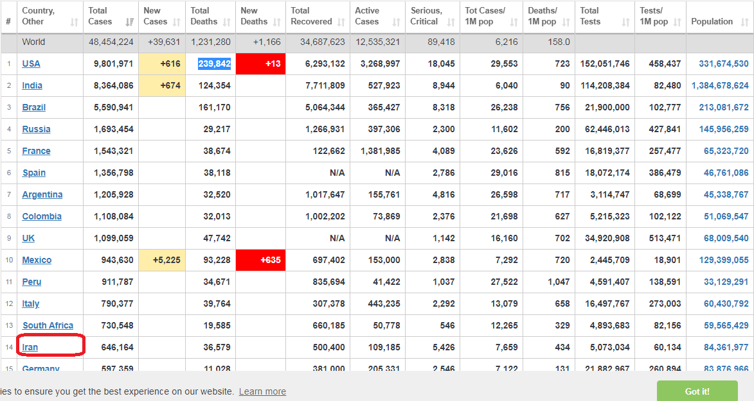Open the Brazil country link
The height and width of the screenshot is (401, 754).
pyautogui.click(x=33, y=107)
